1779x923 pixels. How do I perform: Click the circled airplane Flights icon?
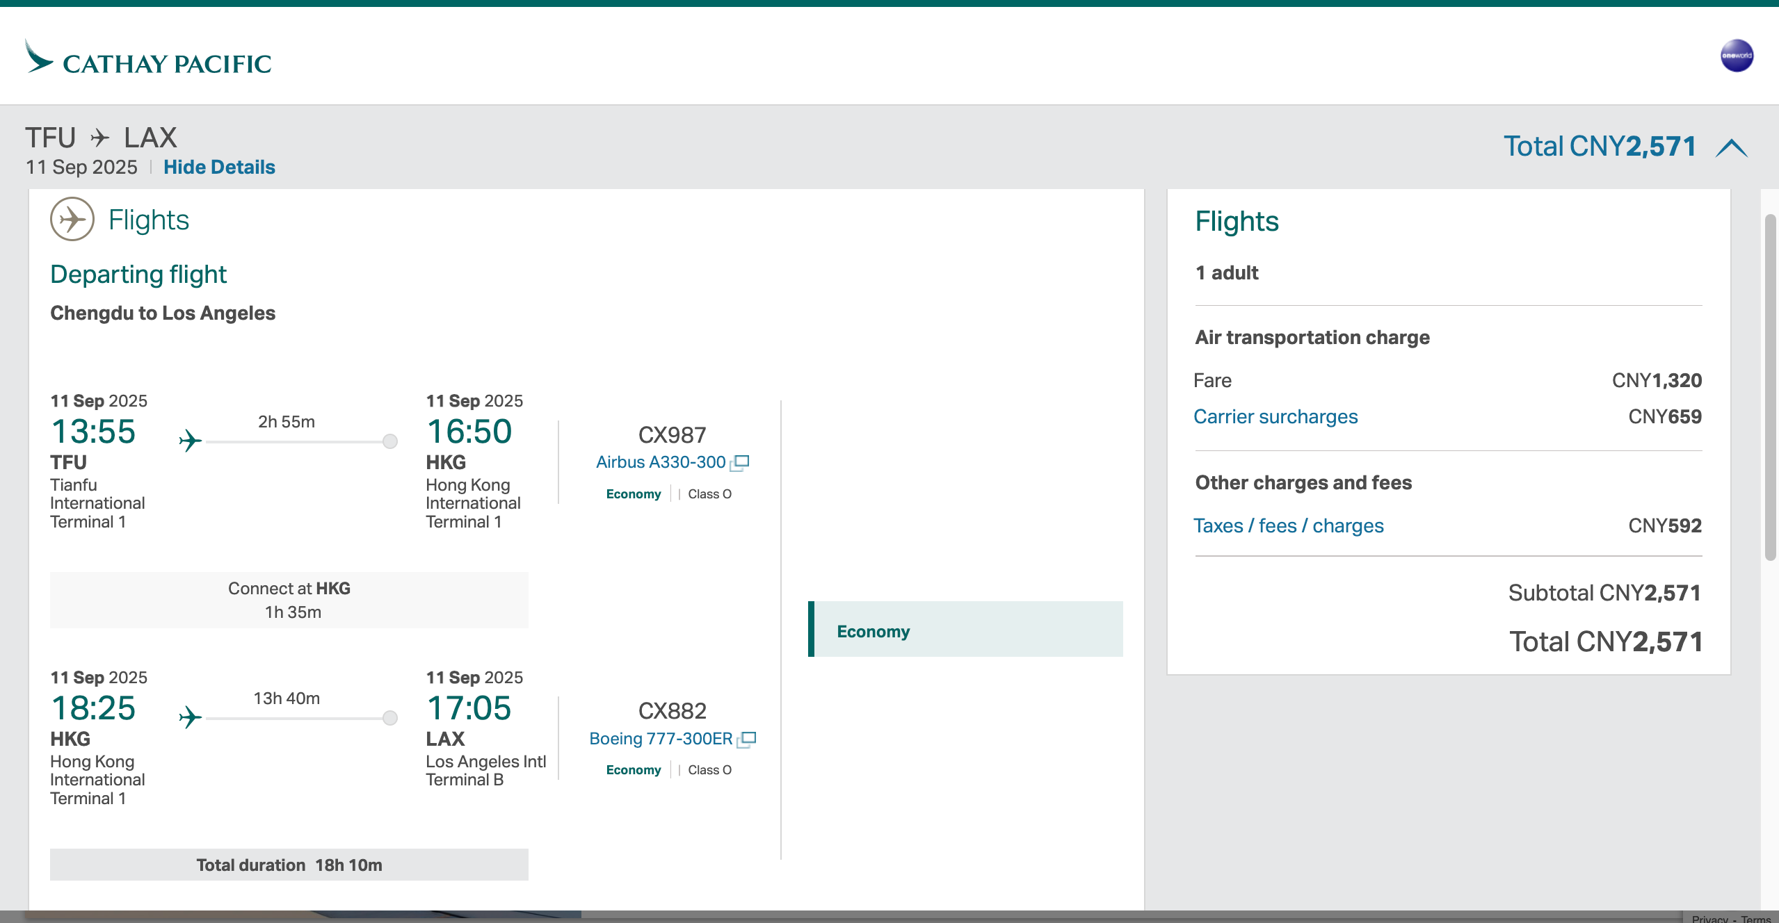click(x=72, y=219)
